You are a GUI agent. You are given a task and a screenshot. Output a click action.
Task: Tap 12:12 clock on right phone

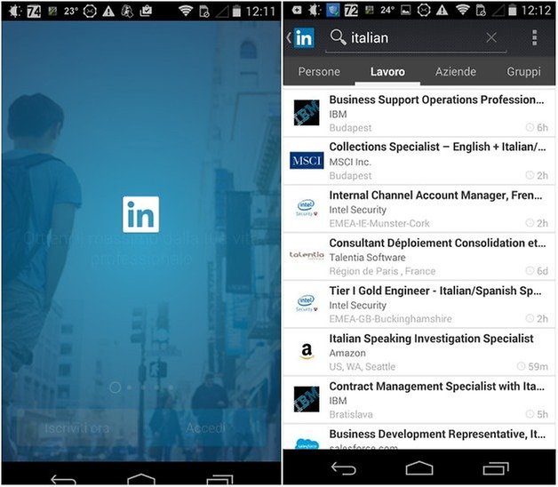(537, 11)
